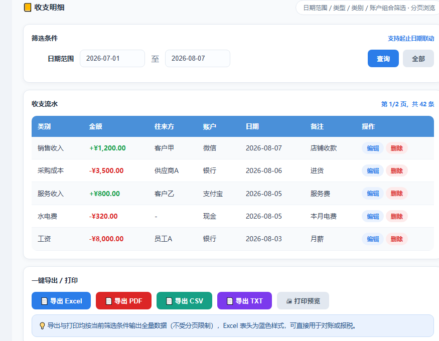Click the 金额 column header

(x=95, y=126)
